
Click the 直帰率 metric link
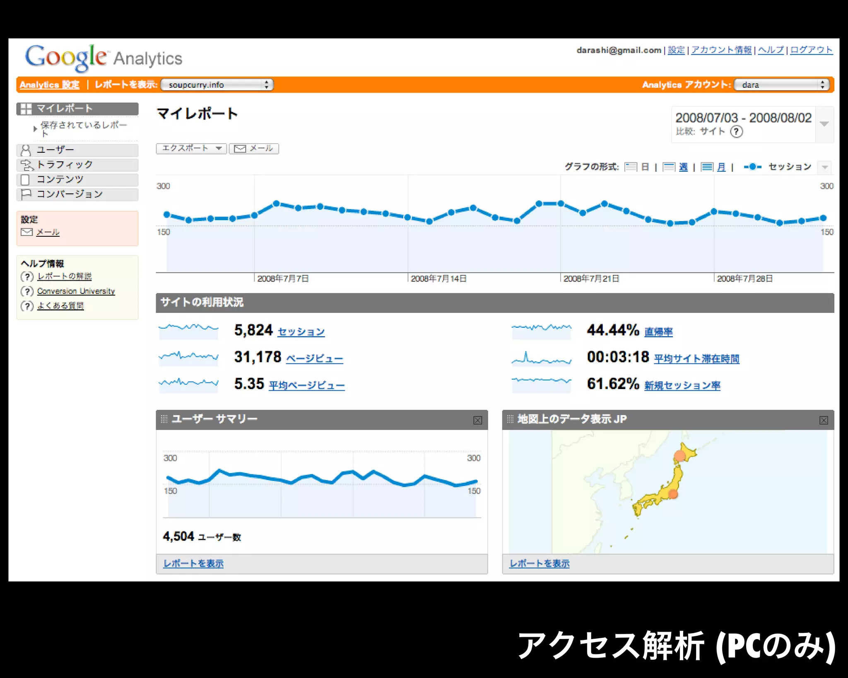(659, 332)
